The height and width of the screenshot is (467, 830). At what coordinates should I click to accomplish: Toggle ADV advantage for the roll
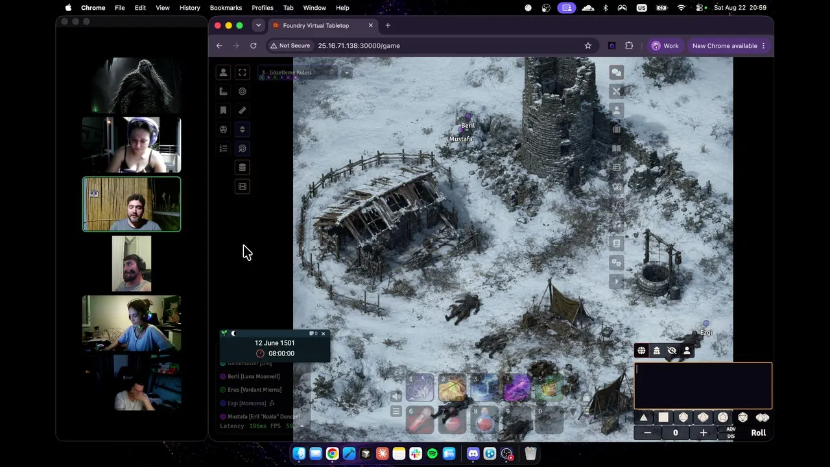point(731,429)
